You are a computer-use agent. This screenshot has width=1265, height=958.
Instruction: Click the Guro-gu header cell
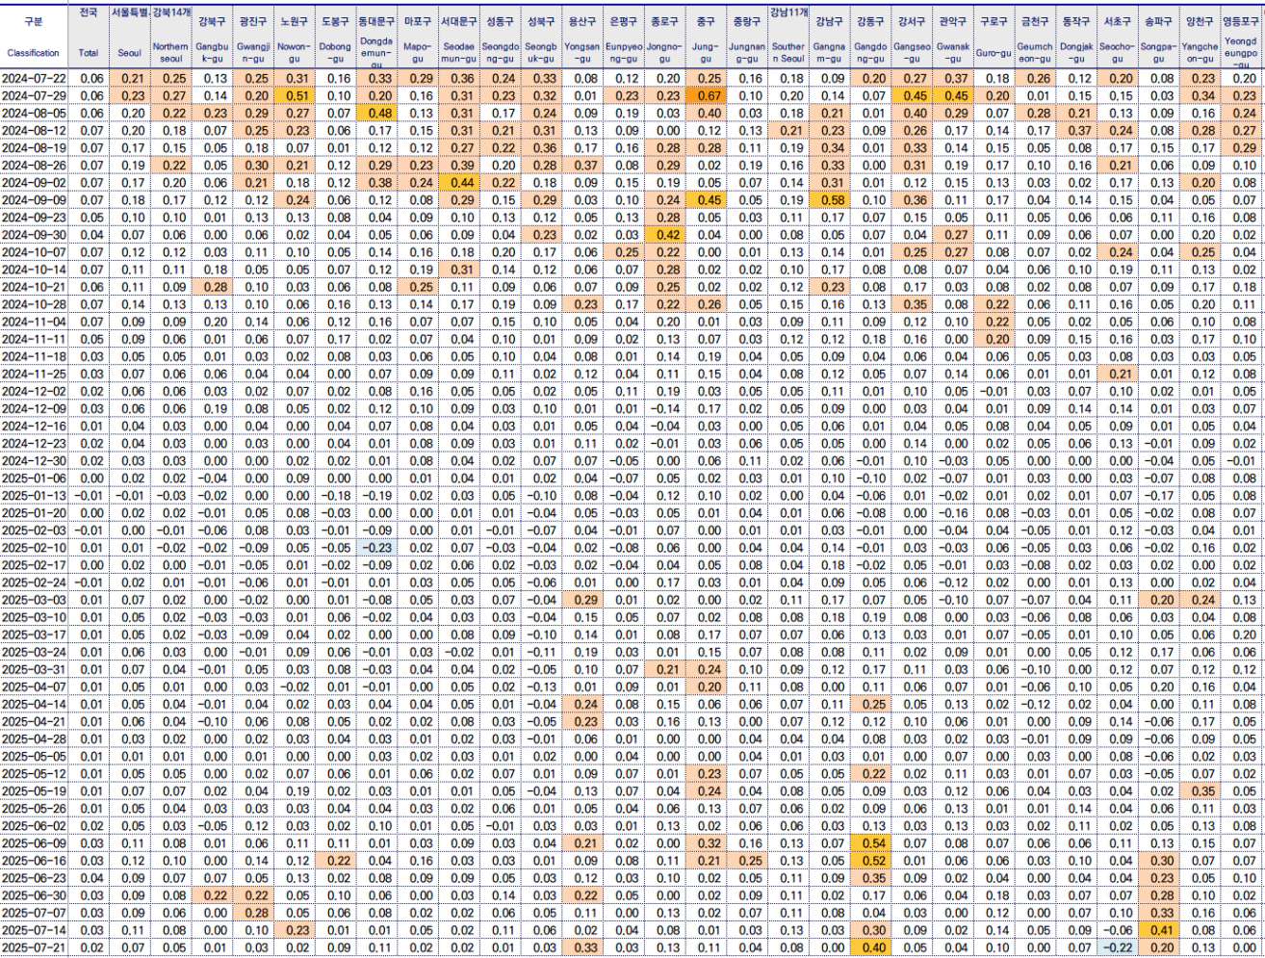click(993, 52)
